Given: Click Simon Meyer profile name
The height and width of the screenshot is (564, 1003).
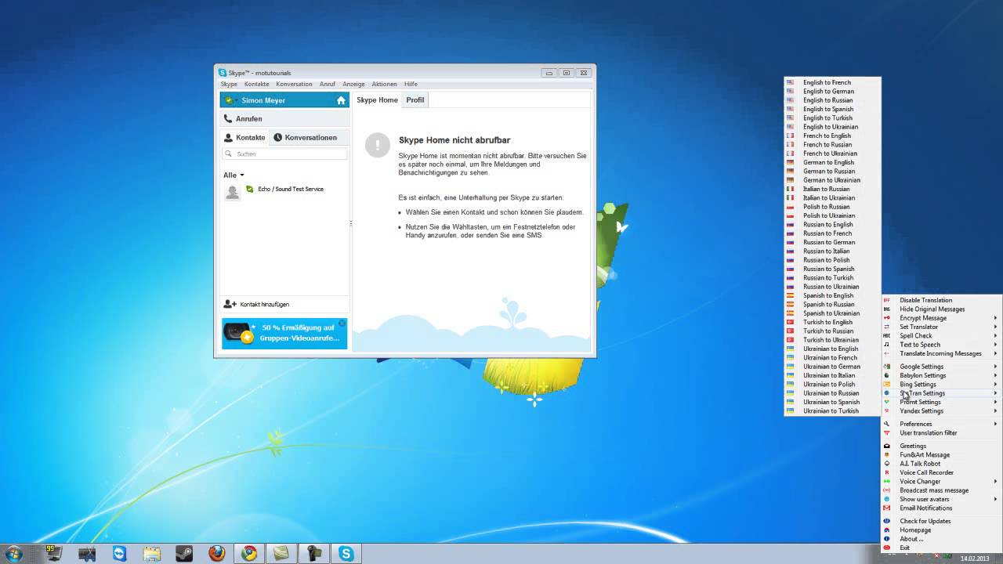Looking at the screenshot, I should pyautogui.click(x=263, y=100).
